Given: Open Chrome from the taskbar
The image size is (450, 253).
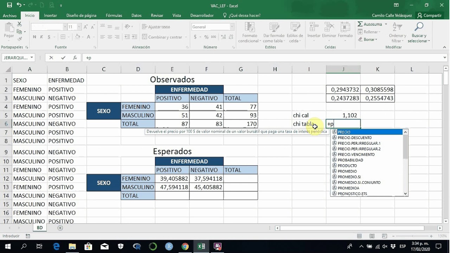Looking at the screenshot, I should coord(185,246).
